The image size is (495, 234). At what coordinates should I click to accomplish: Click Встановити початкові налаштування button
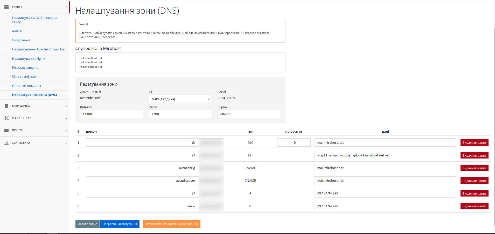172,224
